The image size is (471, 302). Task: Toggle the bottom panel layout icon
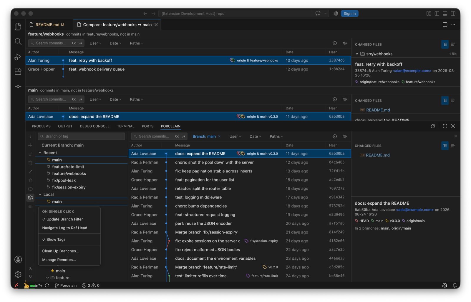[445, 14]
